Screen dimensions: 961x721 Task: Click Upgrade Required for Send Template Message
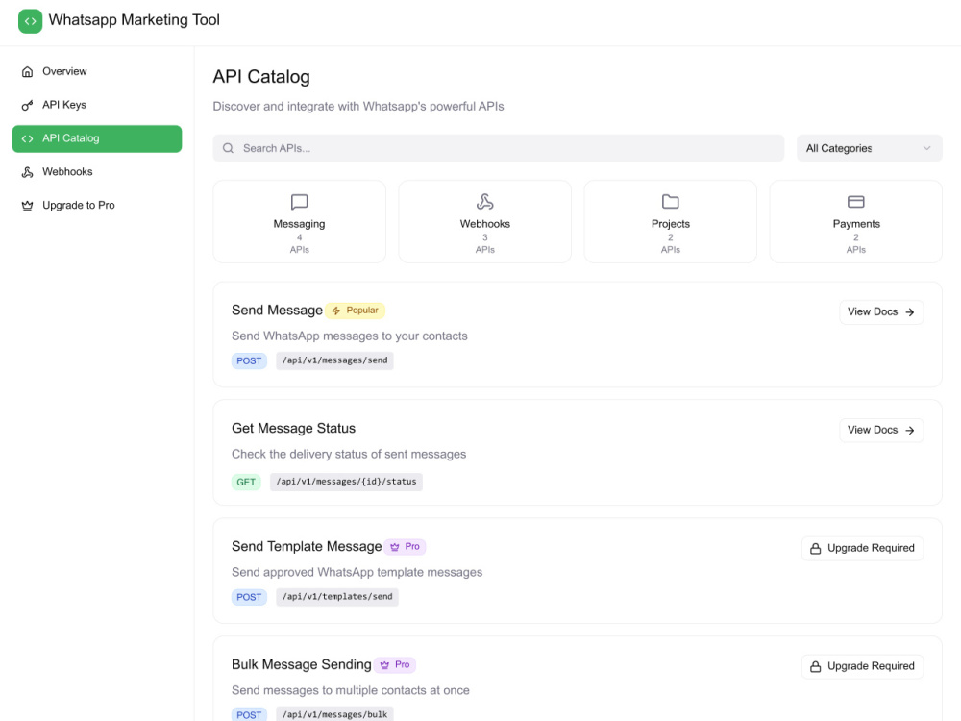tap(862, 548)
